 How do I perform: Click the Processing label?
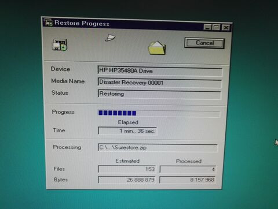click(67, 147)
